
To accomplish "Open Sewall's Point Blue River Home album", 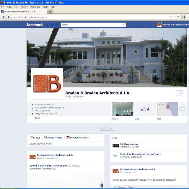I will click(x=48, y=166).
